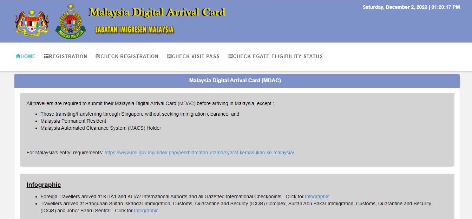Open the imi.gov.my entry requirements link
472x219 pixels.
click(x=199, y=153)
